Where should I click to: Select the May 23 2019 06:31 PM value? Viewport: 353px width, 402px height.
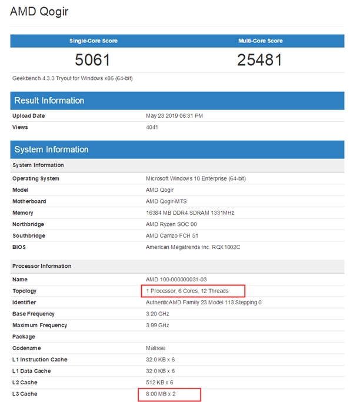pos(174,115)
